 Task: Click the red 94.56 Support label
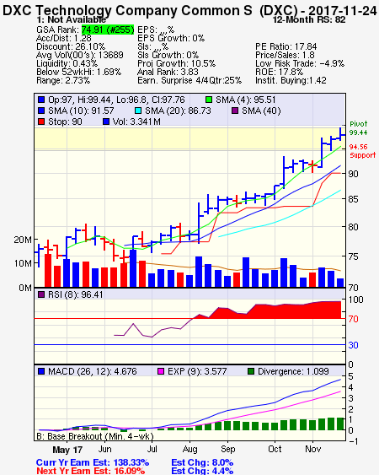click(x=363, y=151)
